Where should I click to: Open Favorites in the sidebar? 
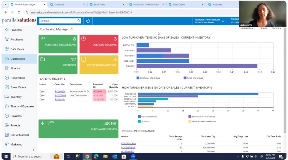click(x=16, y=30)
